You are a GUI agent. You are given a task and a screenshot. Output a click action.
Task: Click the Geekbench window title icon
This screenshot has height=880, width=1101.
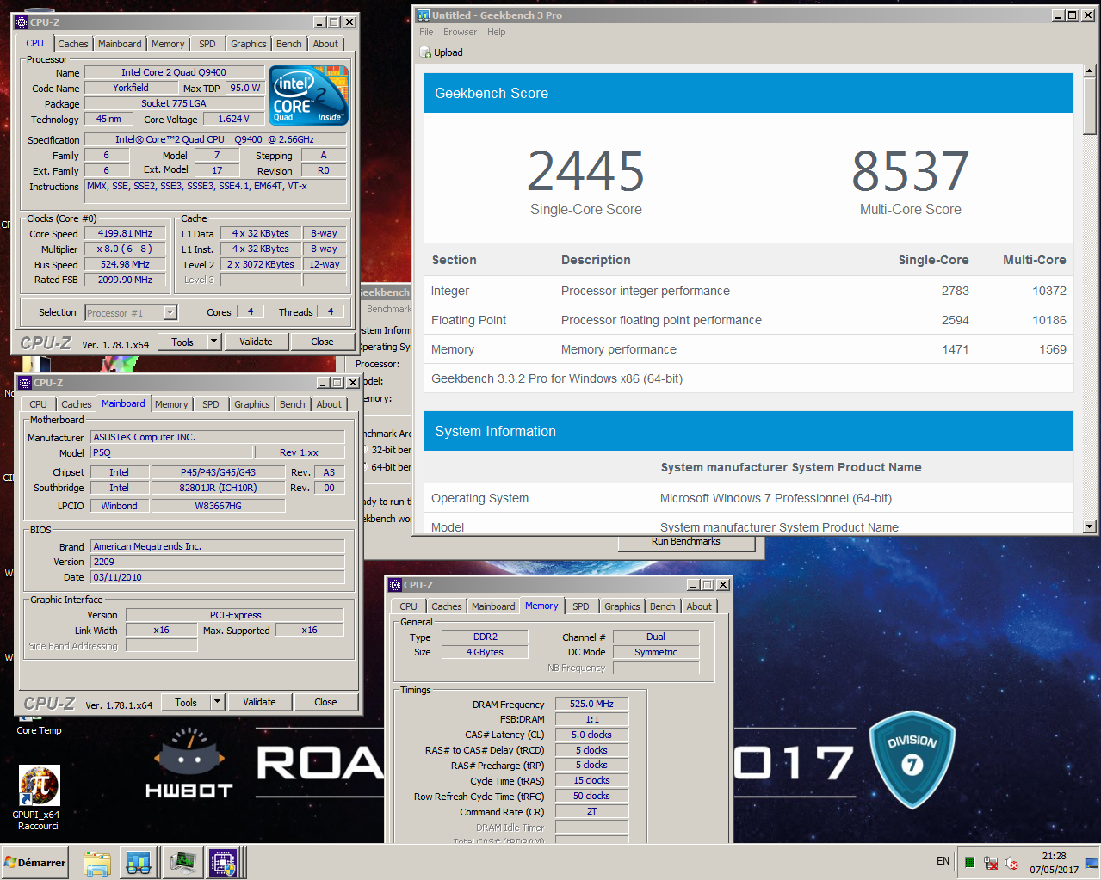(x=423, y=15)
